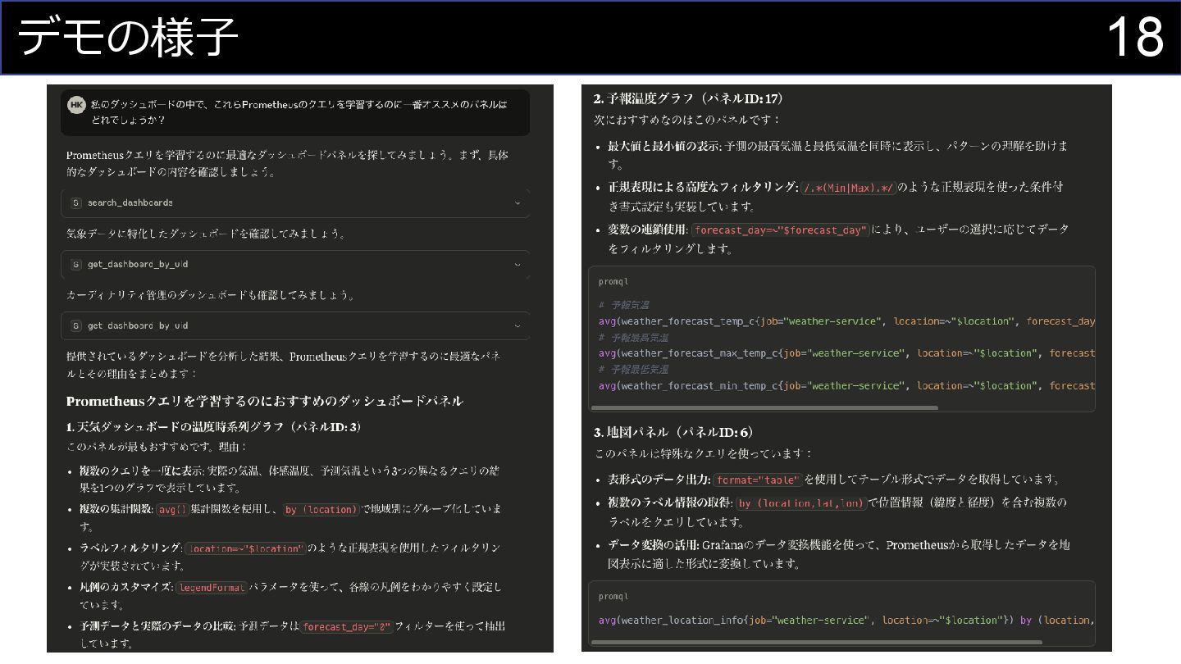Screen dimensions: 1181x664
Task: Click the horizontal scrollbar under the weather_location_info code block
Action: point(817,642)
